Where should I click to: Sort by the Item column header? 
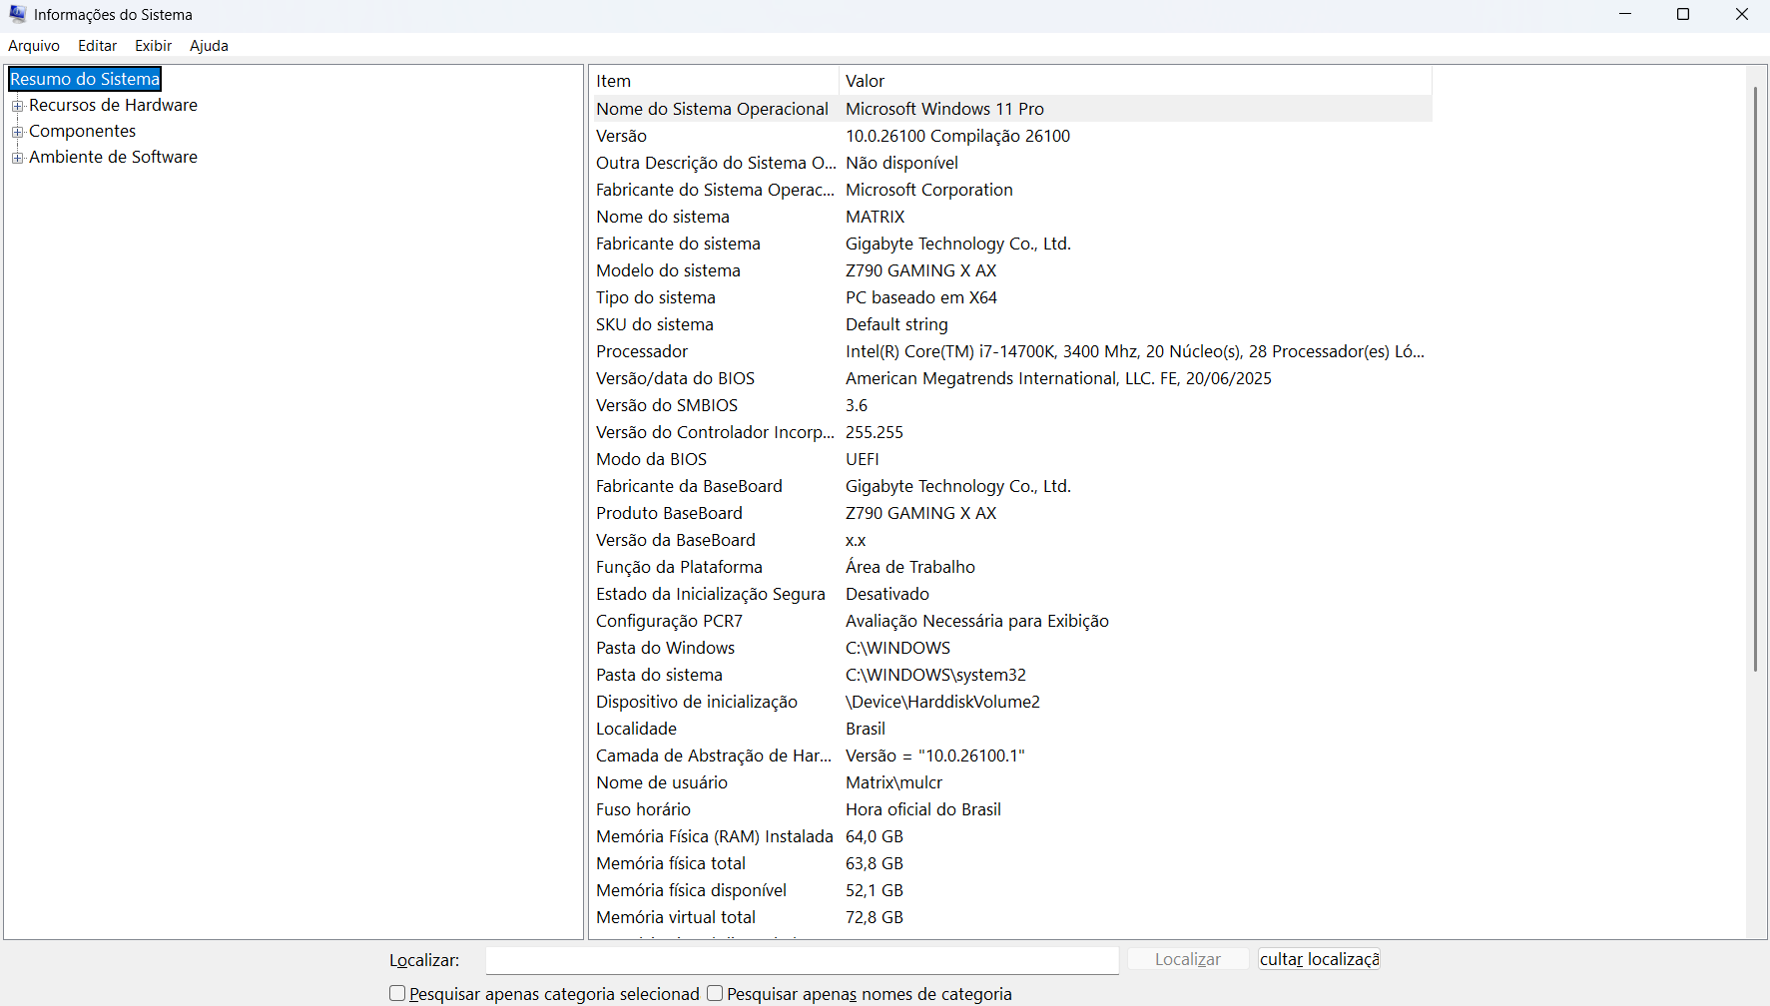coord(714,81)
